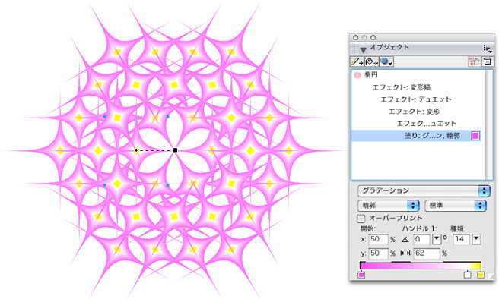Click the remove branch trash icon
The image size is (502, 299).
pos(474,61)
